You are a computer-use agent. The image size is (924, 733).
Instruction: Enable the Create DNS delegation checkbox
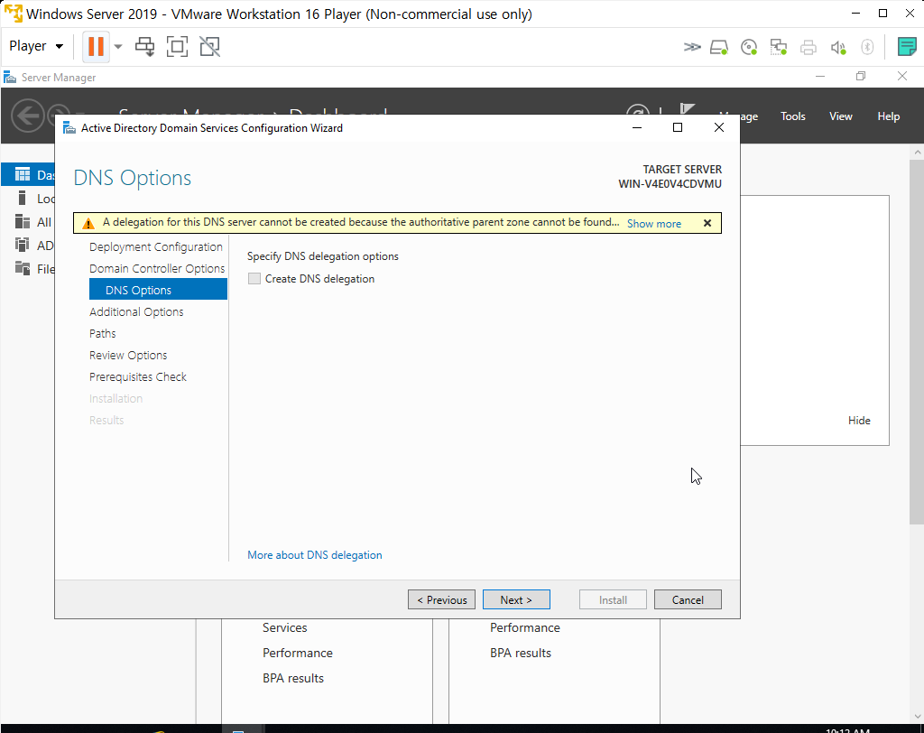254,278
